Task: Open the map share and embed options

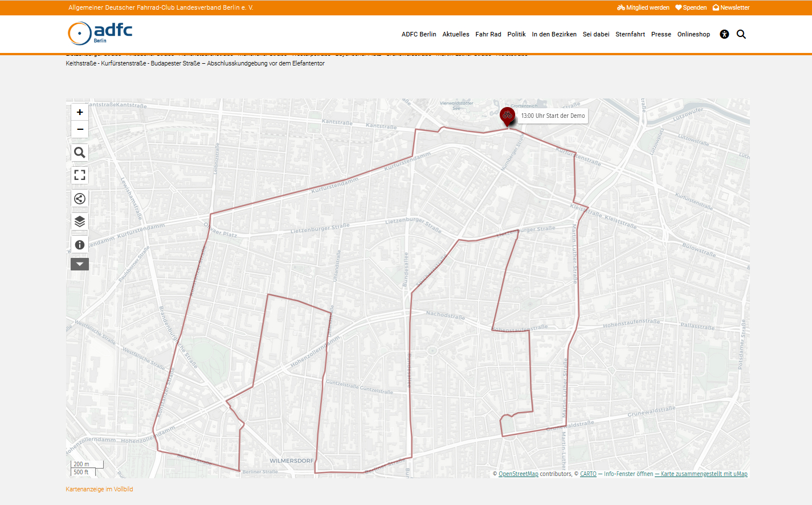Action: click(x=80, y=199)
